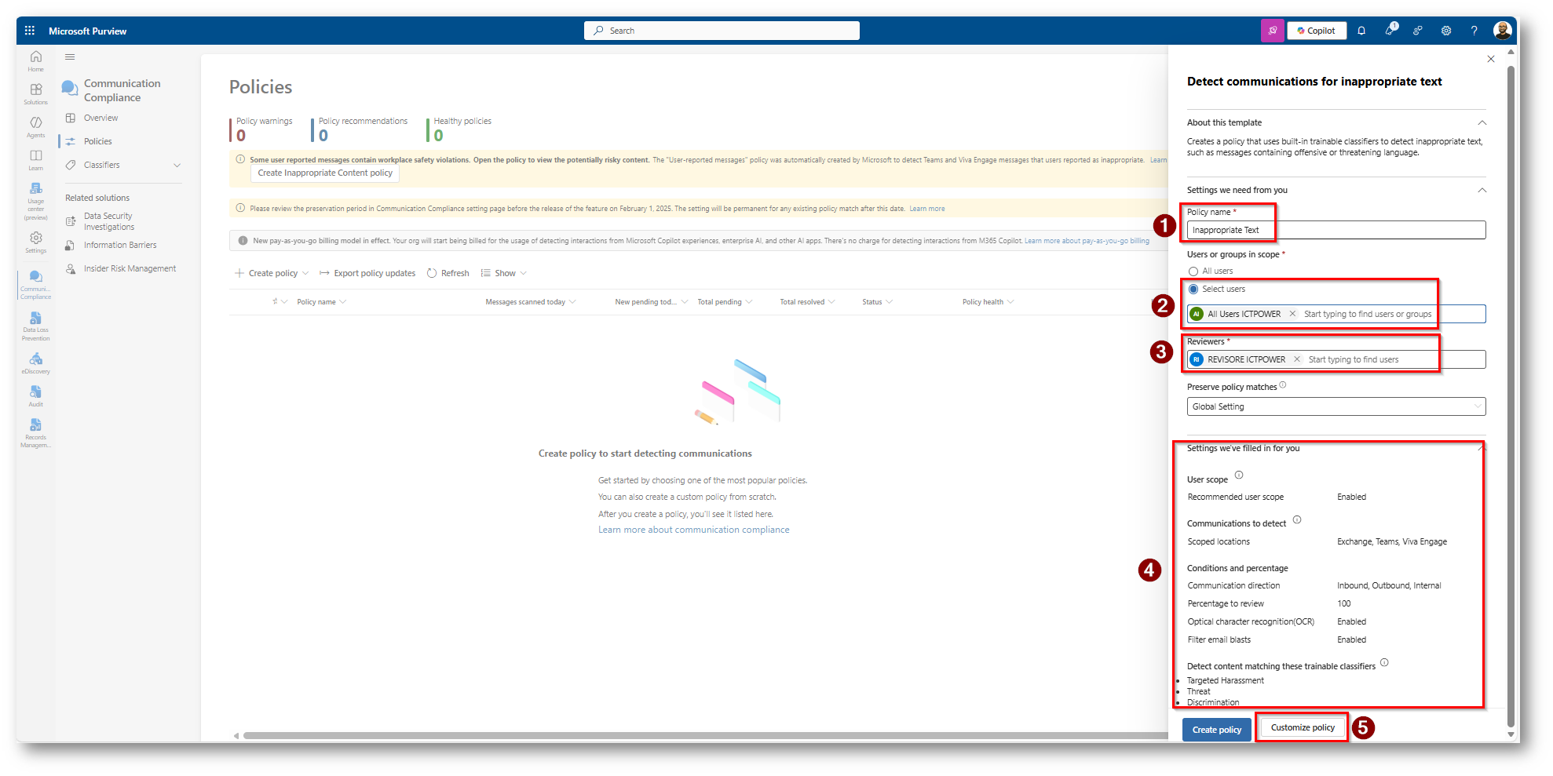Open the Messages scanned today column dropdown
Screen dimensions: 1553x776
pos(531,302)
